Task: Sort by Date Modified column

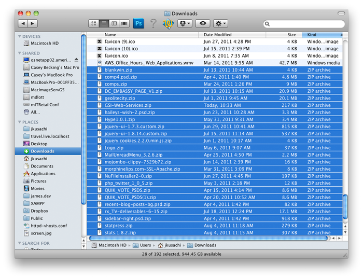Action: click(232, 35)
